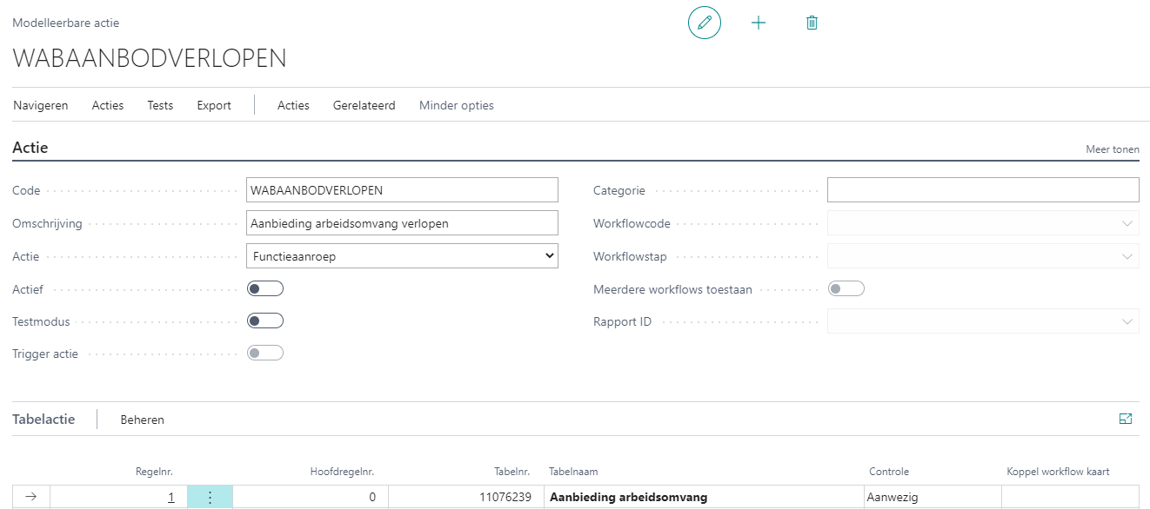Click the Beheren button in Tabelactie

(x=142, y=420)
